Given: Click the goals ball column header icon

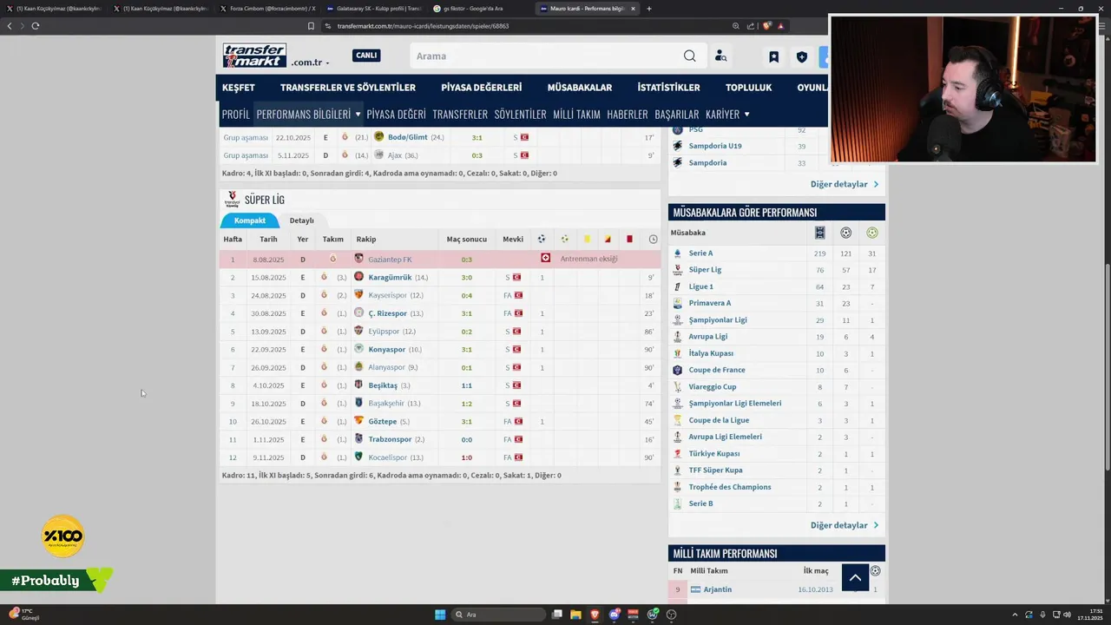Looking at the screenshot, I should coord(542,239).
